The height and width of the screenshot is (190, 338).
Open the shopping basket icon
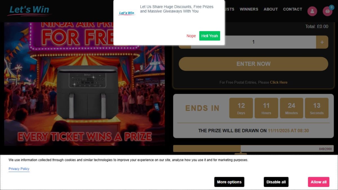328,11
